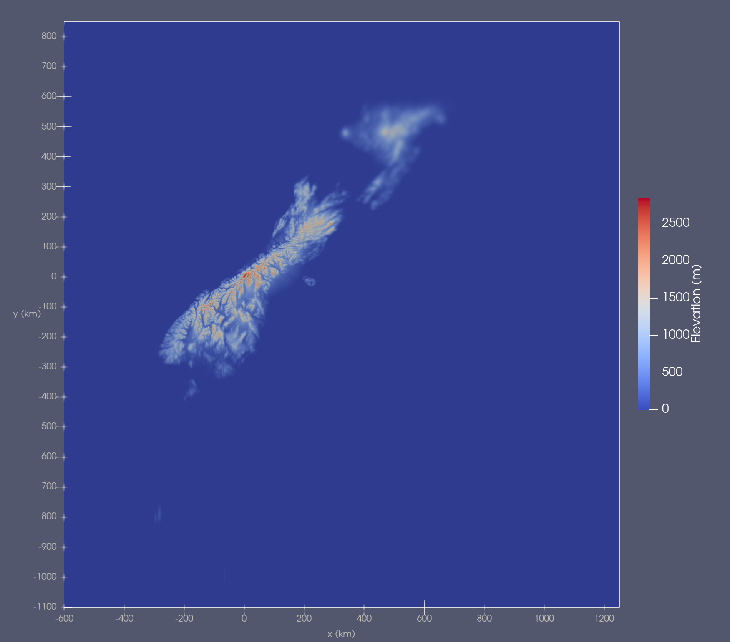Click the '400' label on the x axis
730x642 pixels.
tap(364, 618)
